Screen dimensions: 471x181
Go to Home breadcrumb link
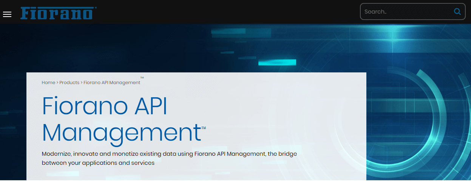(x=48, y=83)
